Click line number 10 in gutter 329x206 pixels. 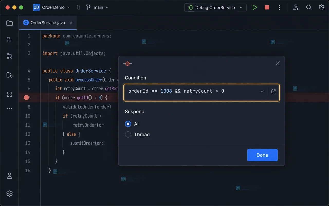(28, 116)
